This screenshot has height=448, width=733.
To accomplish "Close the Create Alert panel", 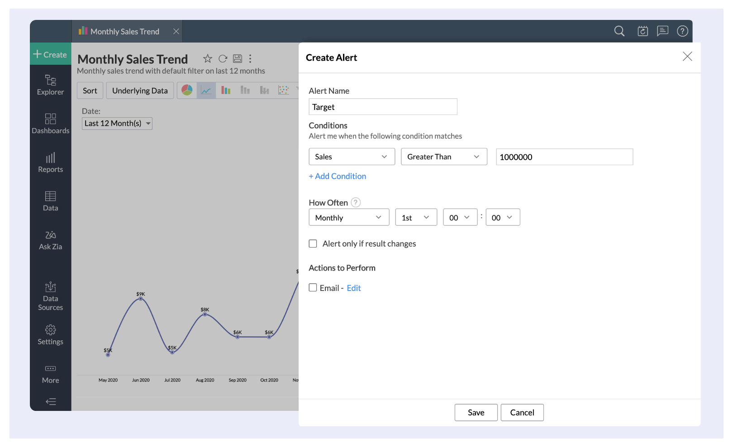I will pyautogui.click(x=687, y=57).
